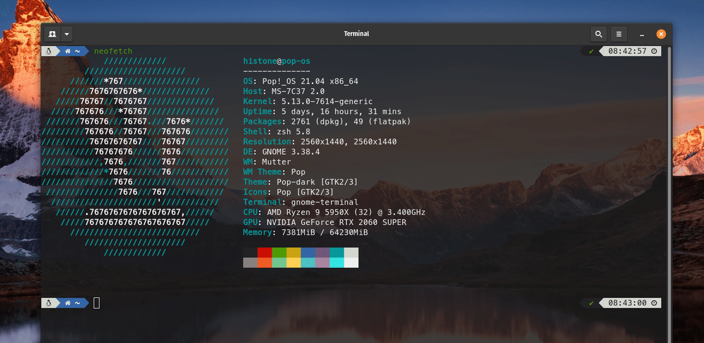Open a new terminal tab
Viewport: 704px width, 343px height.
[x=52, y=34]
